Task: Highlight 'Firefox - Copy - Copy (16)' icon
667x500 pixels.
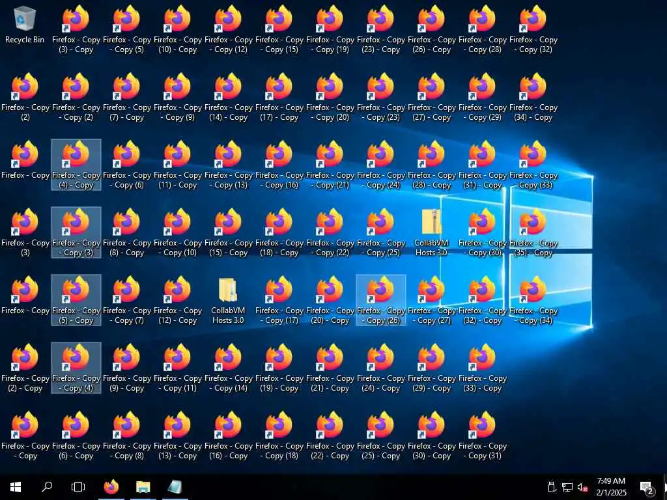Action: click(279, 165)
